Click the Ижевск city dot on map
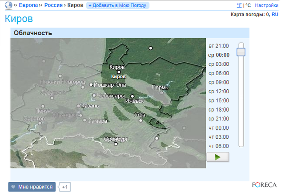This screenshot has width=289, height=196. click(x=132, y=96)
